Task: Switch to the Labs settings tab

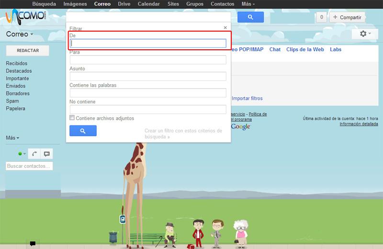Action: [336, 49]
